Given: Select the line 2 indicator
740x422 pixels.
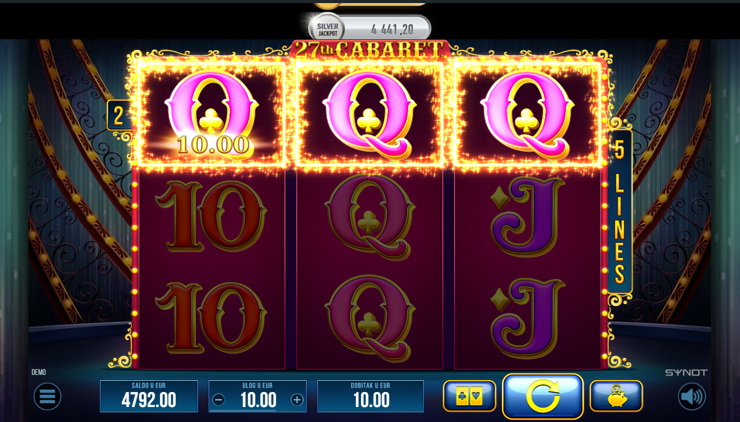Looking at the screenshot, I should [x=118, y=115].
